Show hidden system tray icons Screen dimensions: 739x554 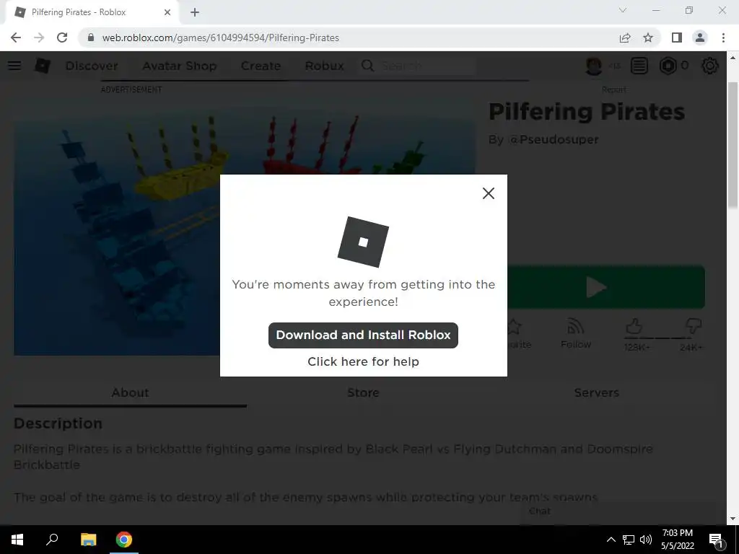pyautogui.click(x=611, y=540)
